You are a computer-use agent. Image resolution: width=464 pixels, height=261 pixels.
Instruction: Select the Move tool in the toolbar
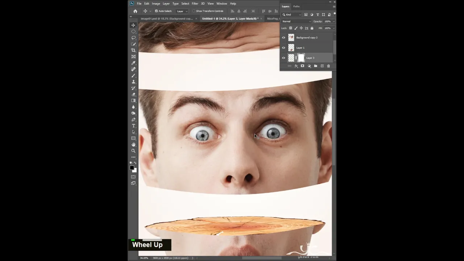tap(133, 25)
